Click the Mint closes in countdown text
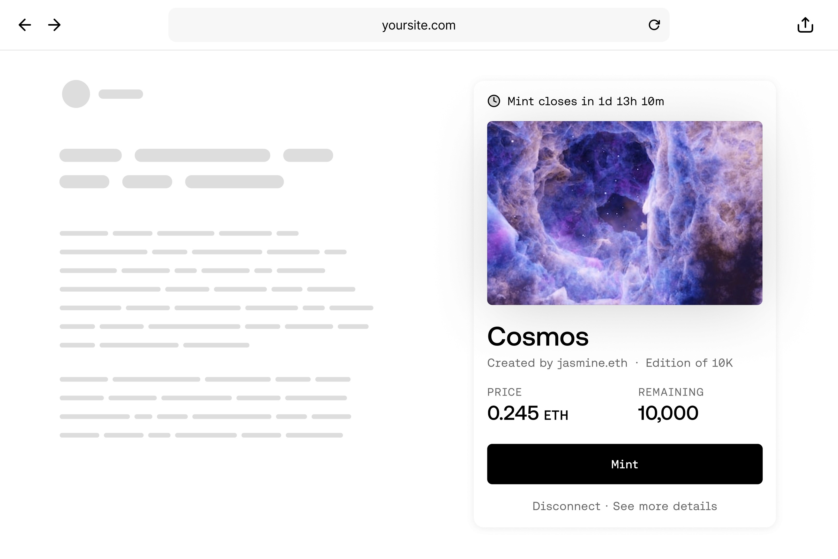 (x=585, y=101)
